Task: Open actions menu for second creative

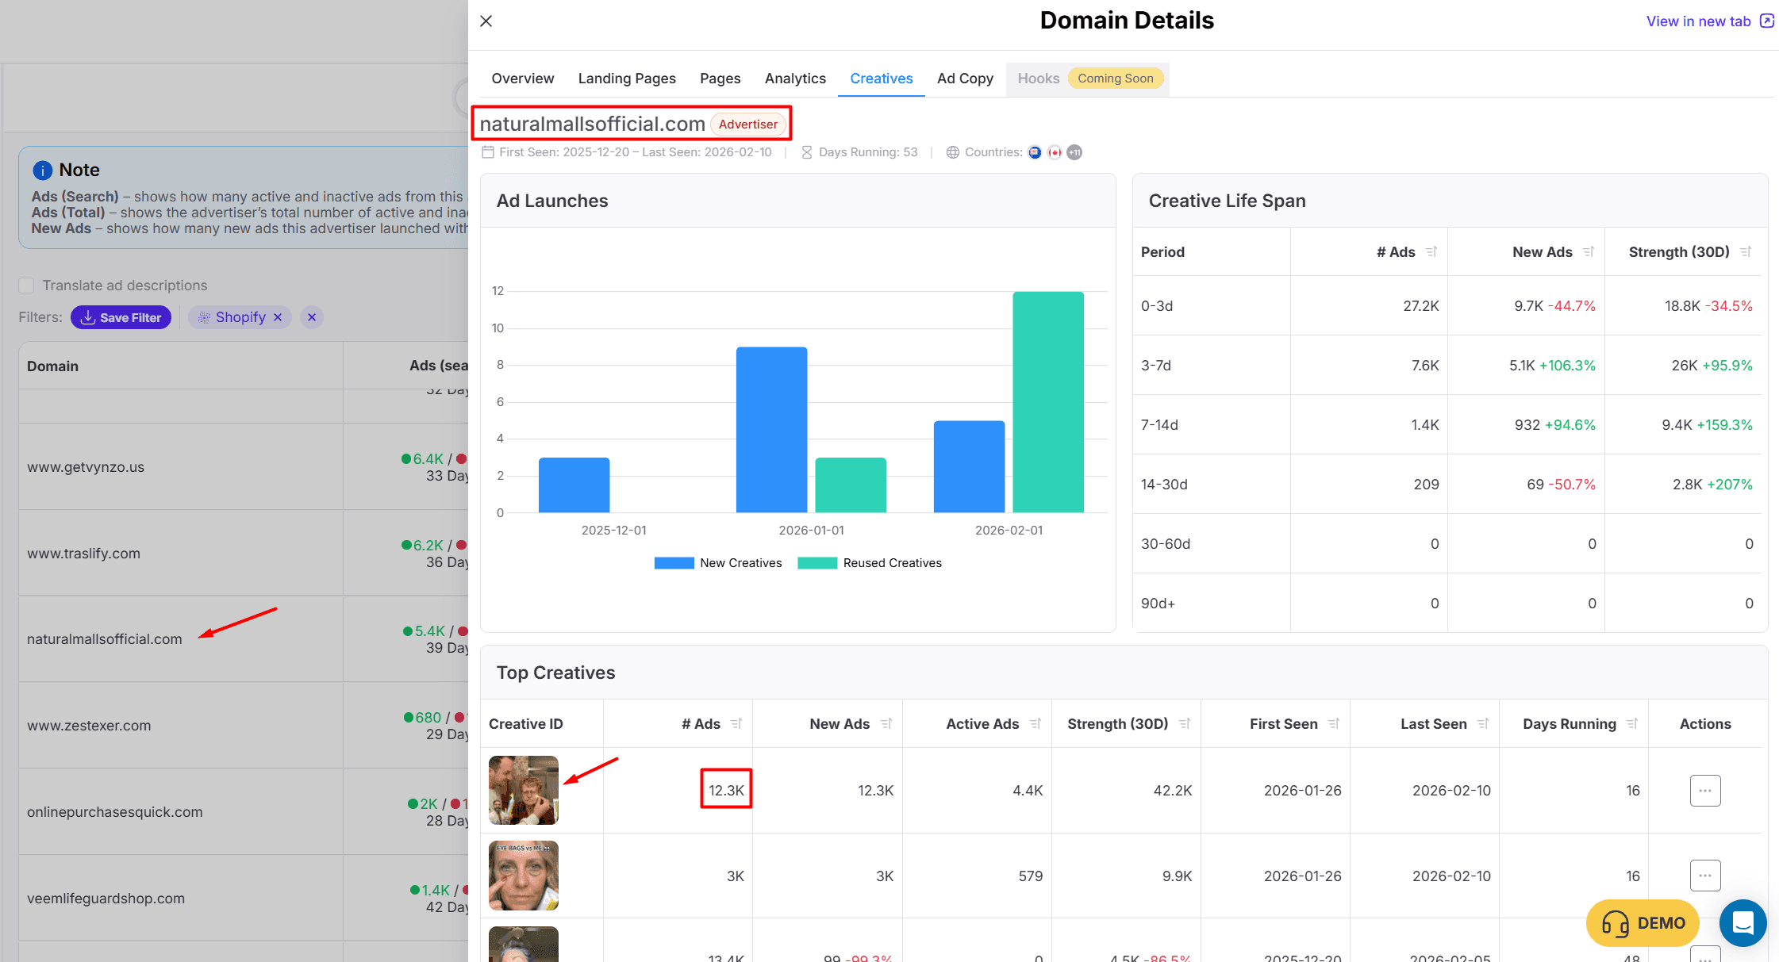Action: [1704, 876]
